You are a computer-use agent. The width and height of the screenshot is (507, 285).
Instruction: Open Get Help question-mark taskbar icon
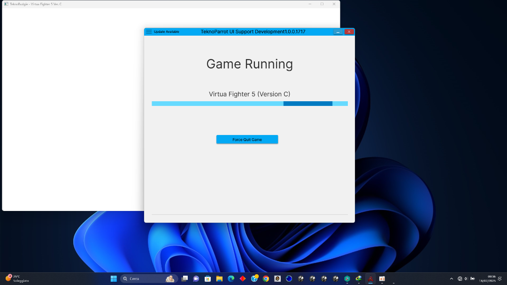pos(254,278)
